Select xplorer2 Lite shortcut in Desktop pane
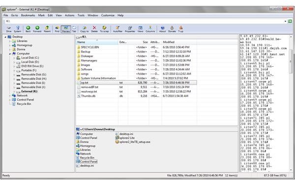Viewport: 295px width, 181px height. click(127, 138)
